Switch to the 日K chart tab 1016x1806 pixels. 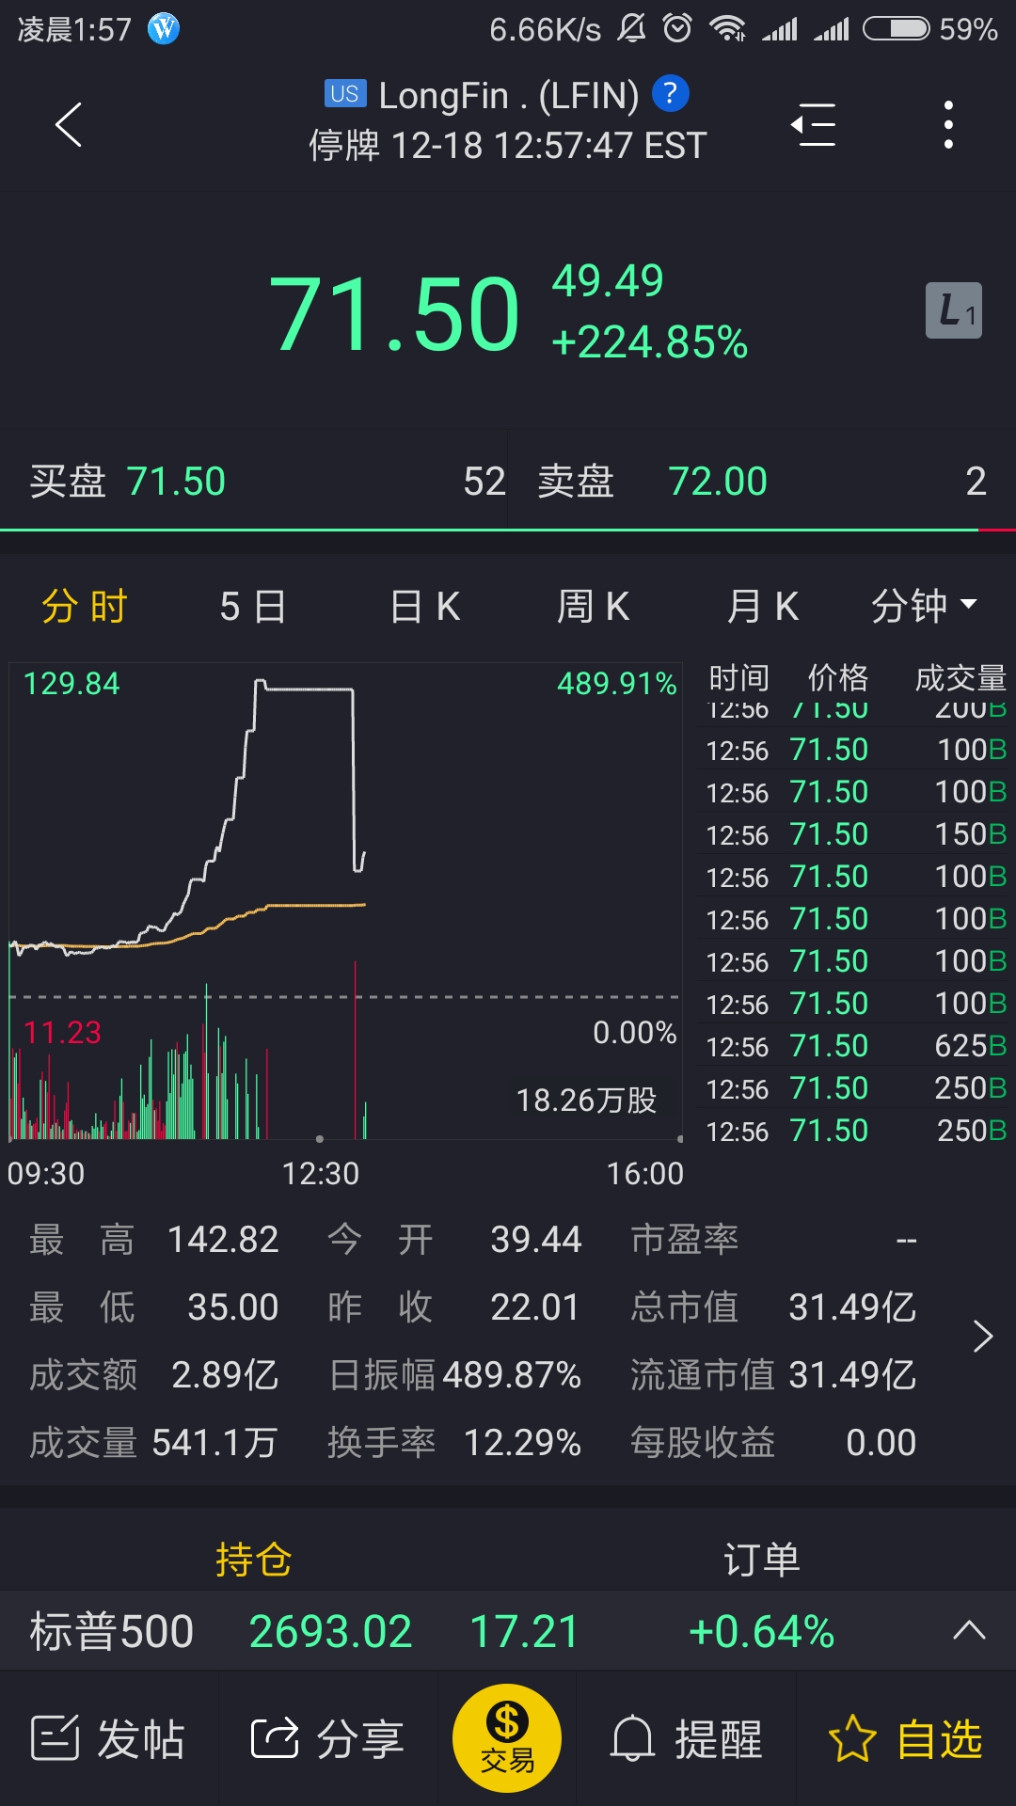pyautogui.click(x=425, y=607)
